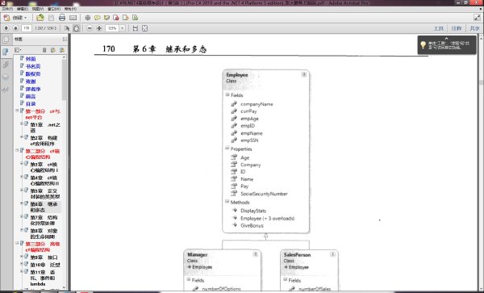484x293 pixels.
Task: Click the read mode icon at toolbar right
Action: coord(477,18)
